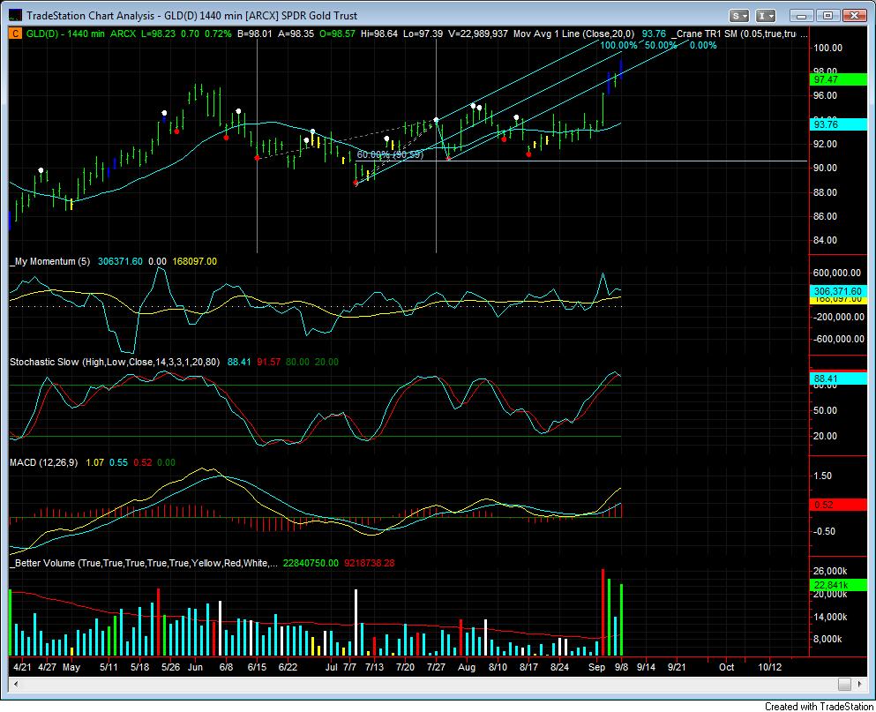
Task: Click the tall white volume bar near Jul 7
Action: tap(356, 622)
